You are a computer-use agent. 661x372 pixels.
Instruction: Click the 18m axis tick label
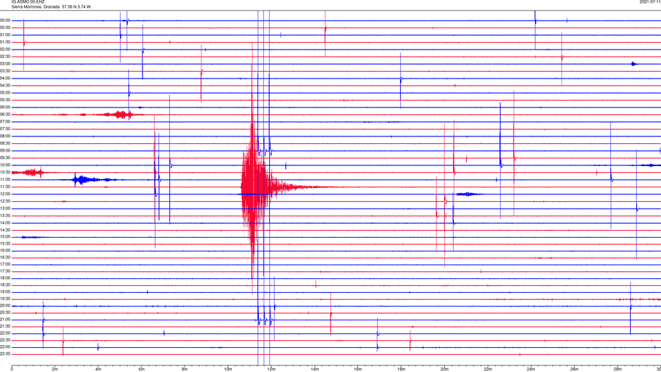coord(401,369)
